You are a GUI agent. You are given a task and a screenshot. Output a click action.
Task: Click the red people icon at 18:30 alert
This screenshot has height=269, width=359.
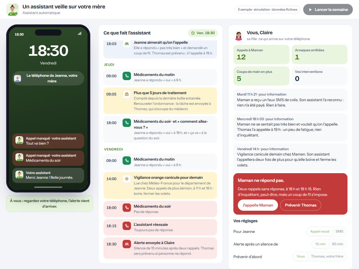[x=127, y=244]
